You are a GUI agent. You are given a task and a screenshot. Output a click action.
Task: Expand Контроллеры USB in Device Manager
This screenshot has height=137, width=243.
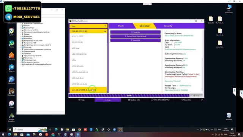coord(20,43)
